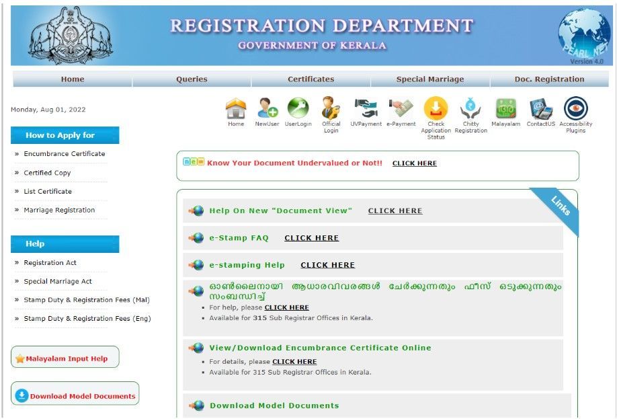Open the e-Payment icon
Image resolution: width=617 pixels, height=419 pixels.
click(401, 108)
